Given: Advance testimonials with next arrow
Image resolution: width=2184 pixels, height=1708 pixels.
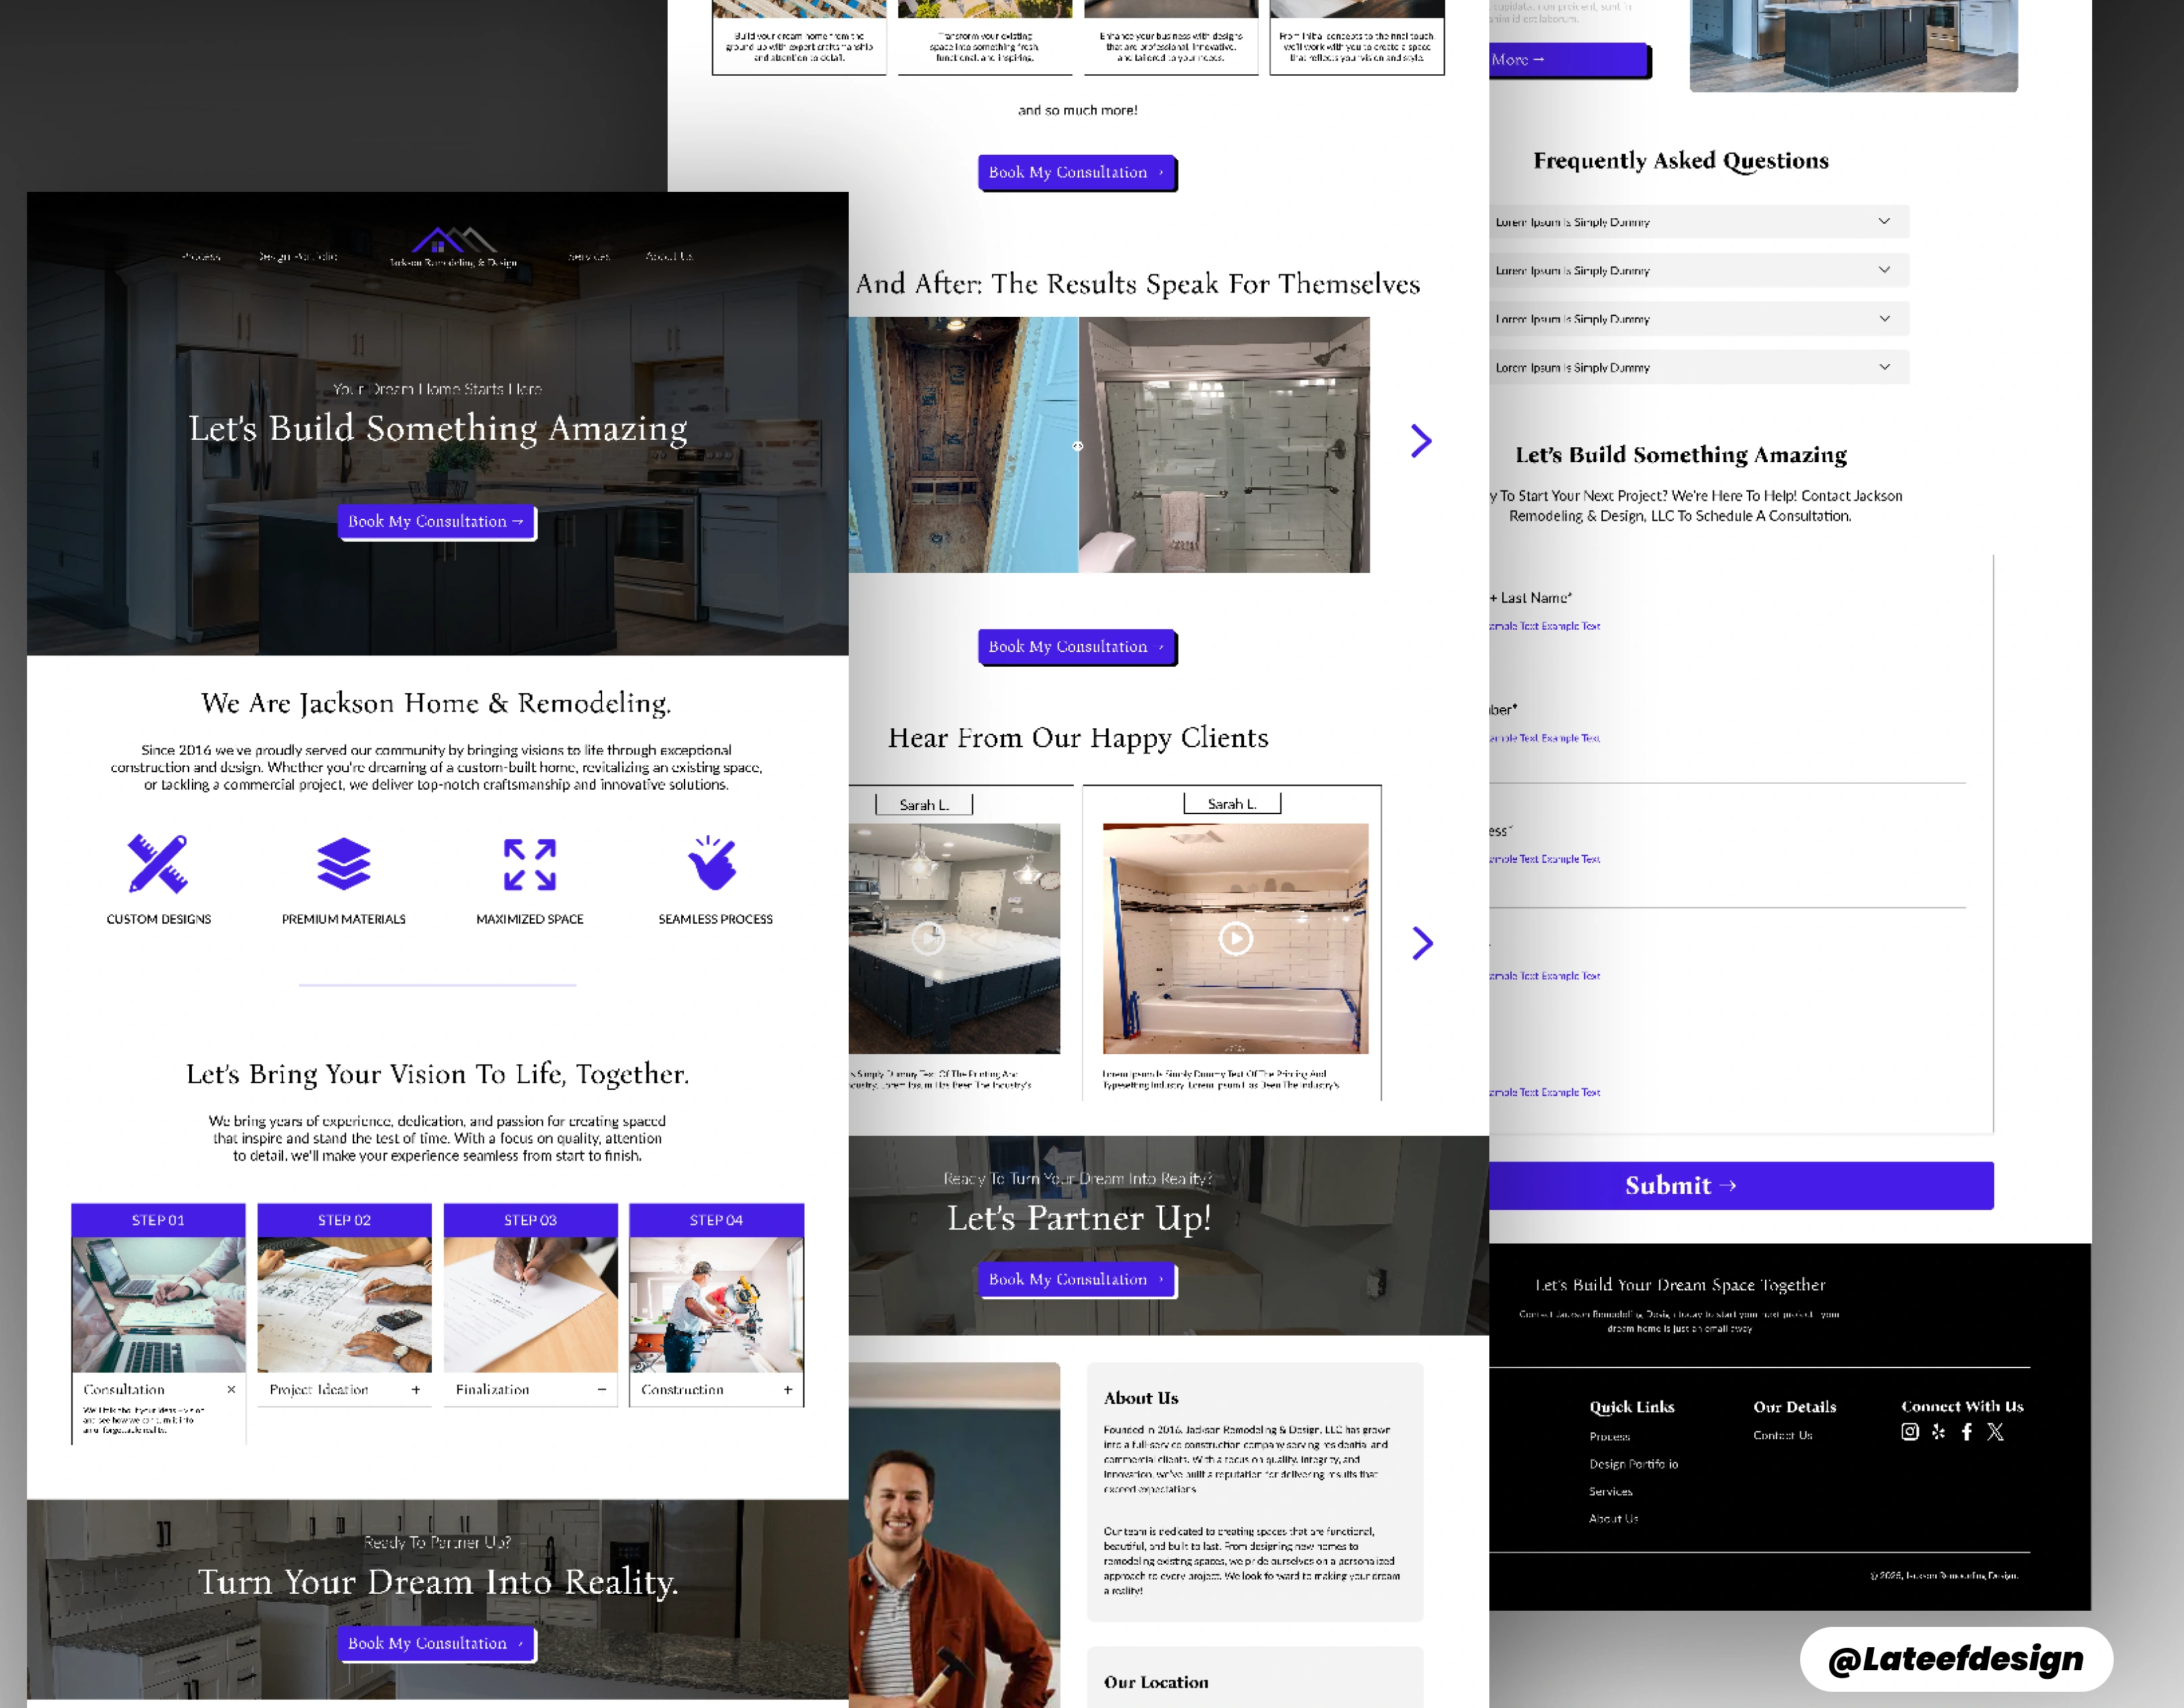Looking at the screenshot, I should click(1422, 942).
